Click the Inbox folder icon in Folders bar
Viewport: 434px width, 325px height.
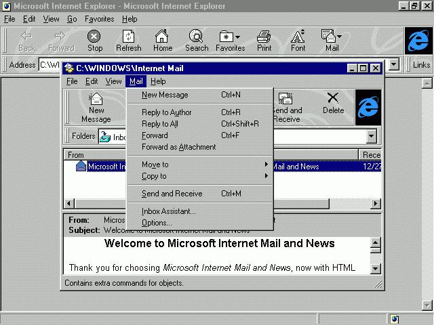point(105,137)
